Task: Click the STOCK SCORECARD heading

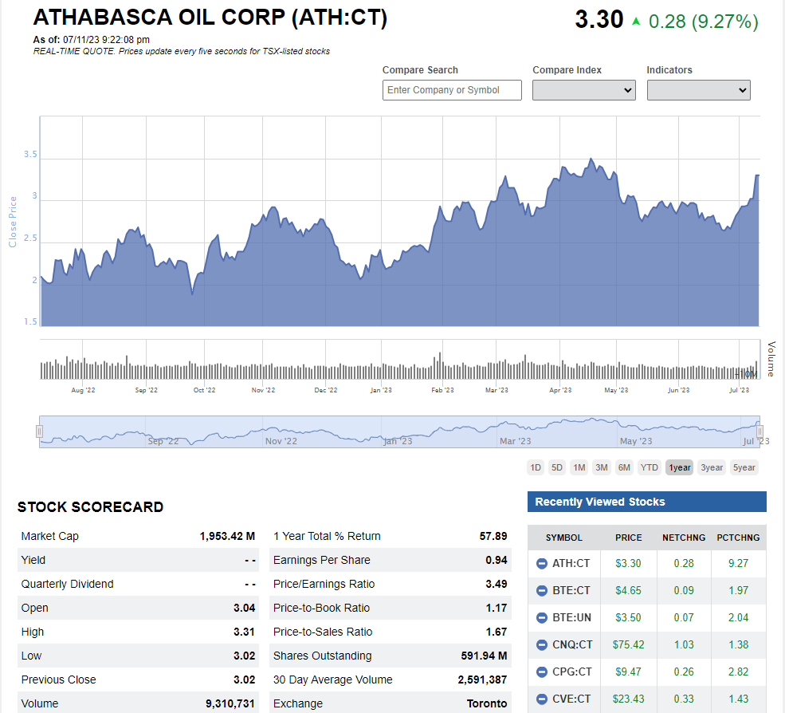Action: [x=91, y=507]
